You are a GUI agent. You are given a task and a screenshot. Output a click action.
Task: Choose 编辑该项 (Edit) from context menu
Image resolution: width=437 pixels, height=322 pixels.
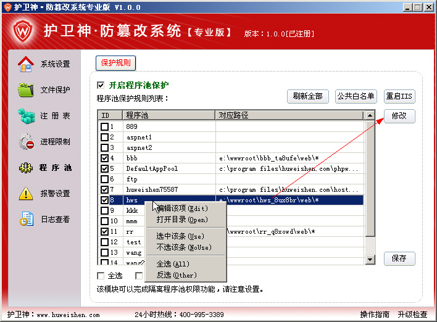(182, 208)
